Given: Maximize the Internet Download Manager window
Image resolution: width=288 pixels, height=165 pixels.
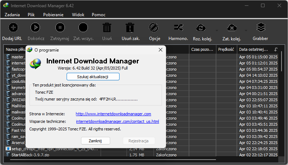Looking at the screenshot, I should coord(263,5).
